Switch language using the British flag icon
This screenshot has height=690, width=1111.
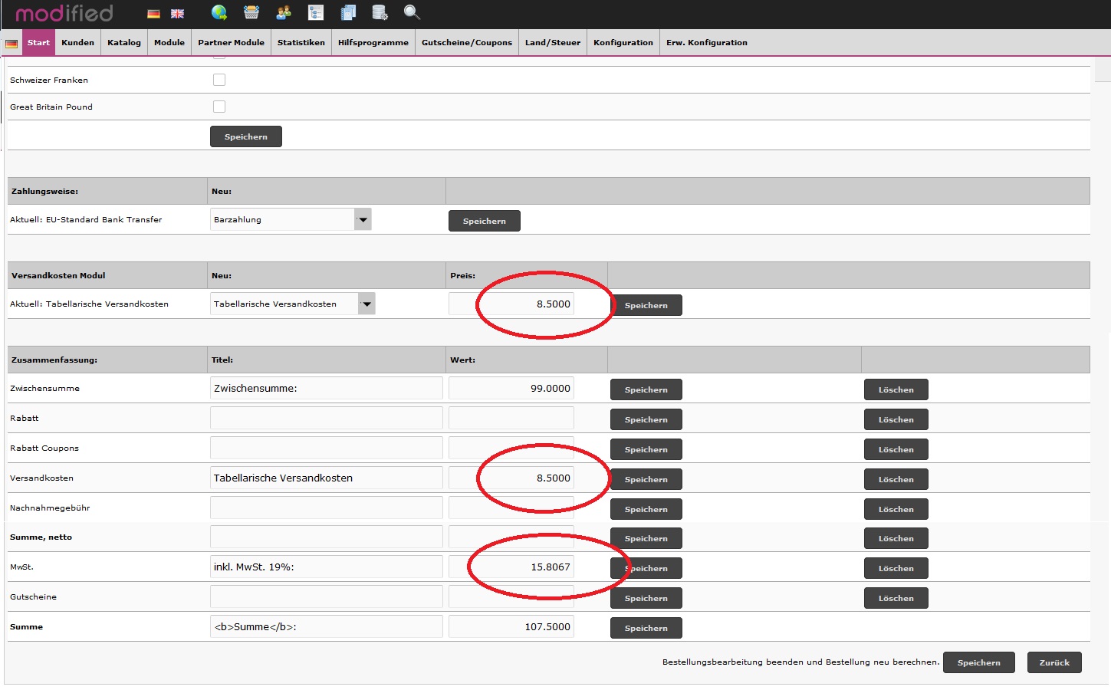177,14
